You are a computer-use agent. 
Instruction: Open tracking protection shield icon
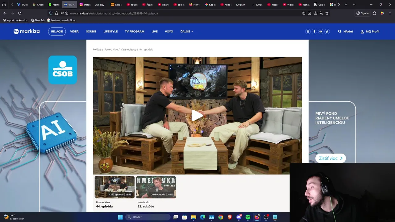(51, 13)
